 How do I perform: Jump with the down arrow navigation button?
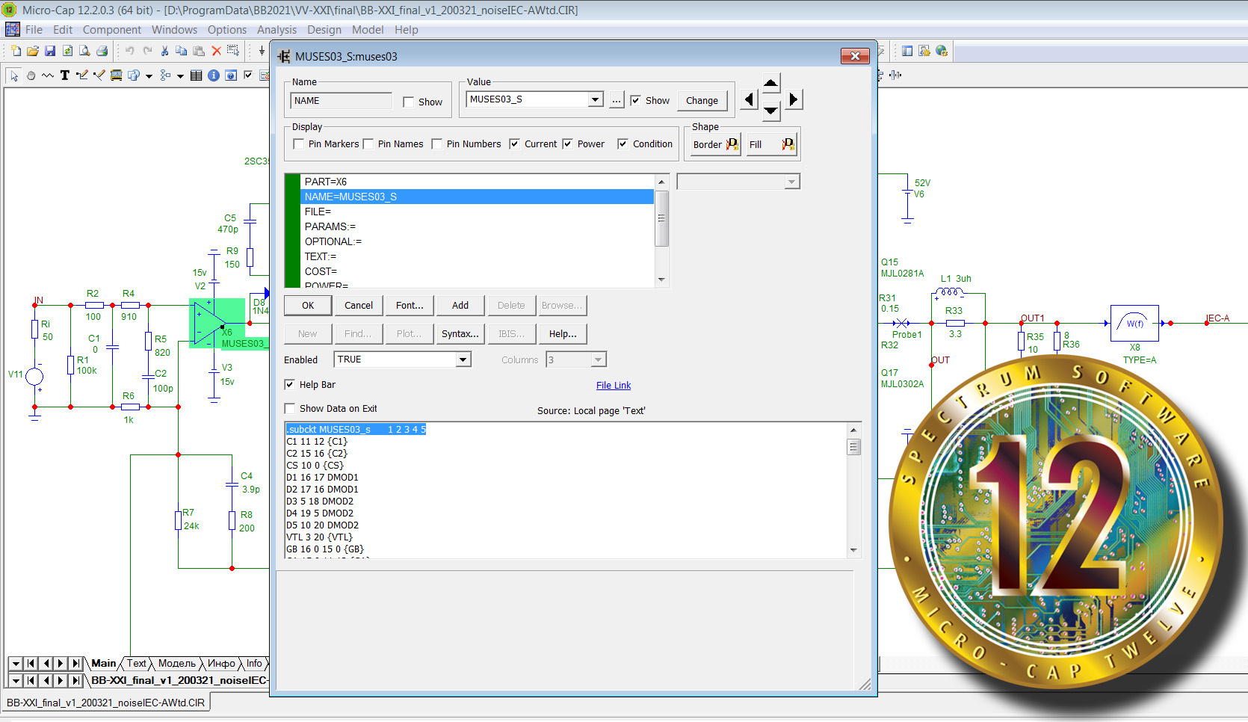[771, 111]
